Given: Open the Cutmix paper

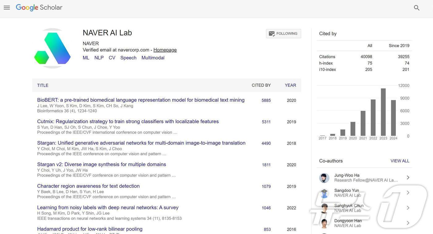Looking at the screenshot, I should tap(128, 122).
